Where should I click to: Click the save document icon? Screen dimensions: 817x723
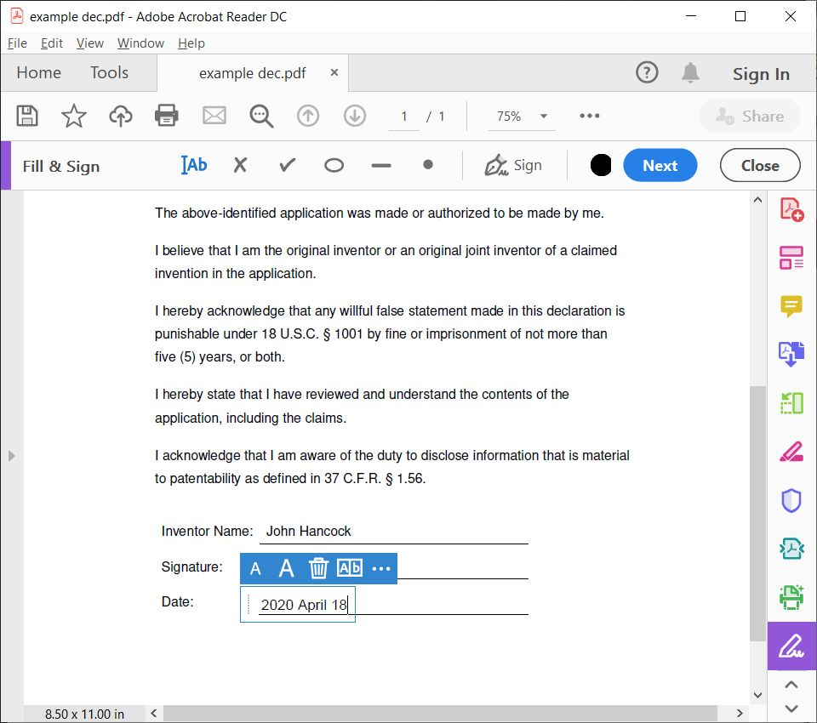(26, 116)
